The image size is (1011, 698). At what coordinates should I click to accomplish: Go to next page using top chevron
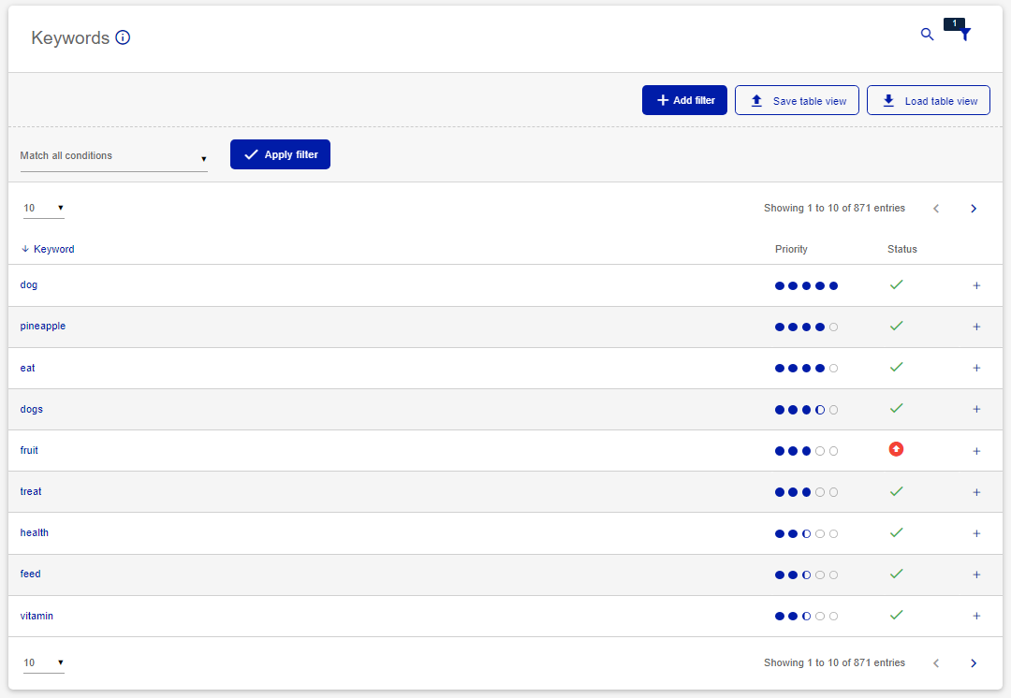pyautogui.click(x=974, y=208)
